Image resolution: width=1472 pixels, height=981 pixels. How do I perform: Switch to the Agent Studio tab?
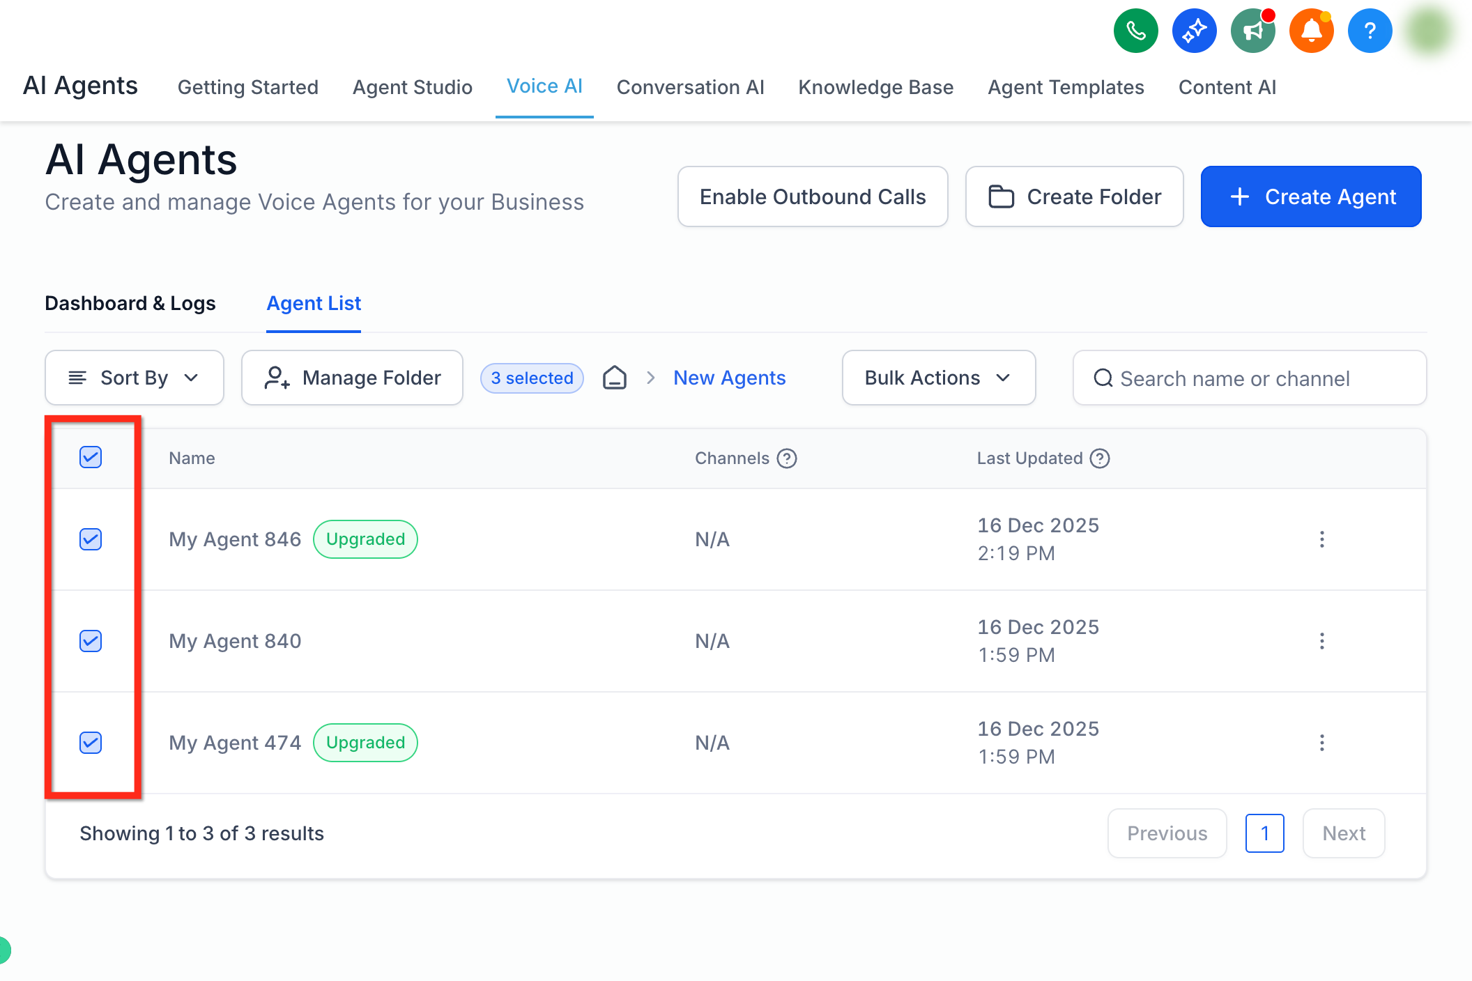pos(413,87)
